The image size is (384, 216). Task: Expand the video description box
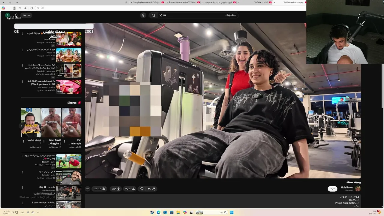pos(223,201)
